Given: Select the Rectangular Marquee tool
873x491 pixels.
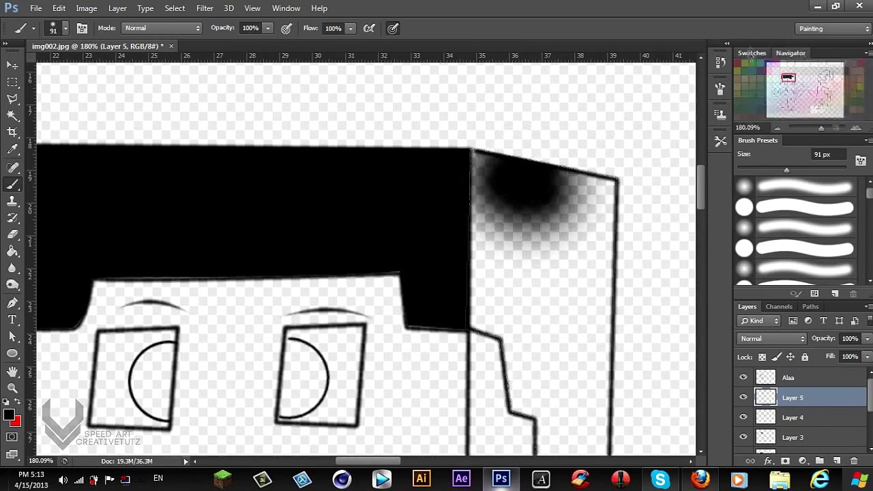Looking at the screenshot, I should coord(12,82).
